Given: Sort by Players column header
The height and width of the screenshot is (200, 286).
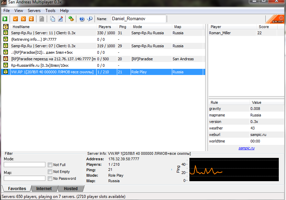Looking at the screenshot, I should pyautogui.click(x=107, y=27).
